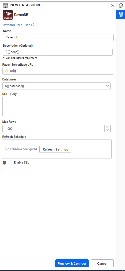Open the Databases dropdown
The height and width of the screenshot is (271, 125).
[x=56, y=86]
